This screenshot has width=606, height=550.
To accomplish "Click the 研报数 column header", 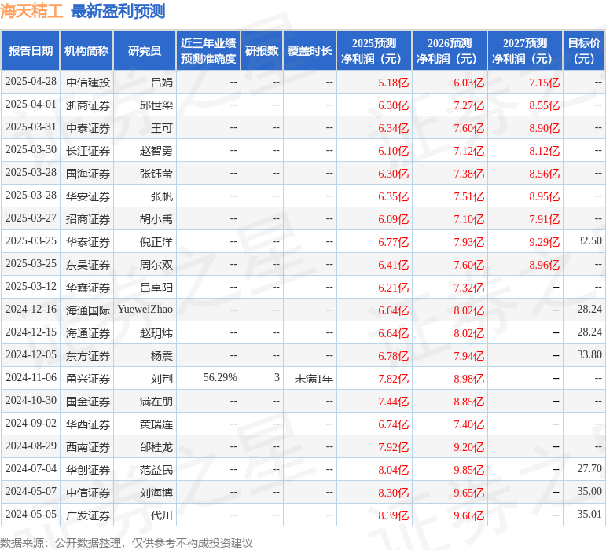I will click(x=262, y=50).
